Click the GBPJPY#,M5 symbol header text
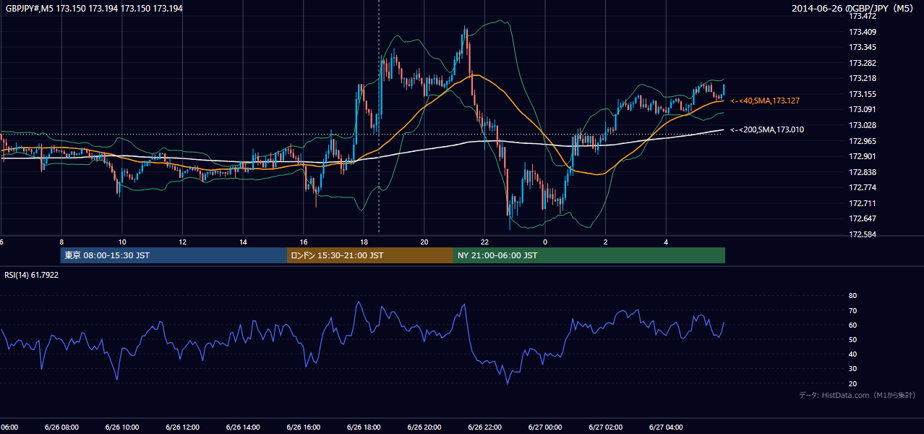This screenshot has width=924, height=434. coord(94,8)
